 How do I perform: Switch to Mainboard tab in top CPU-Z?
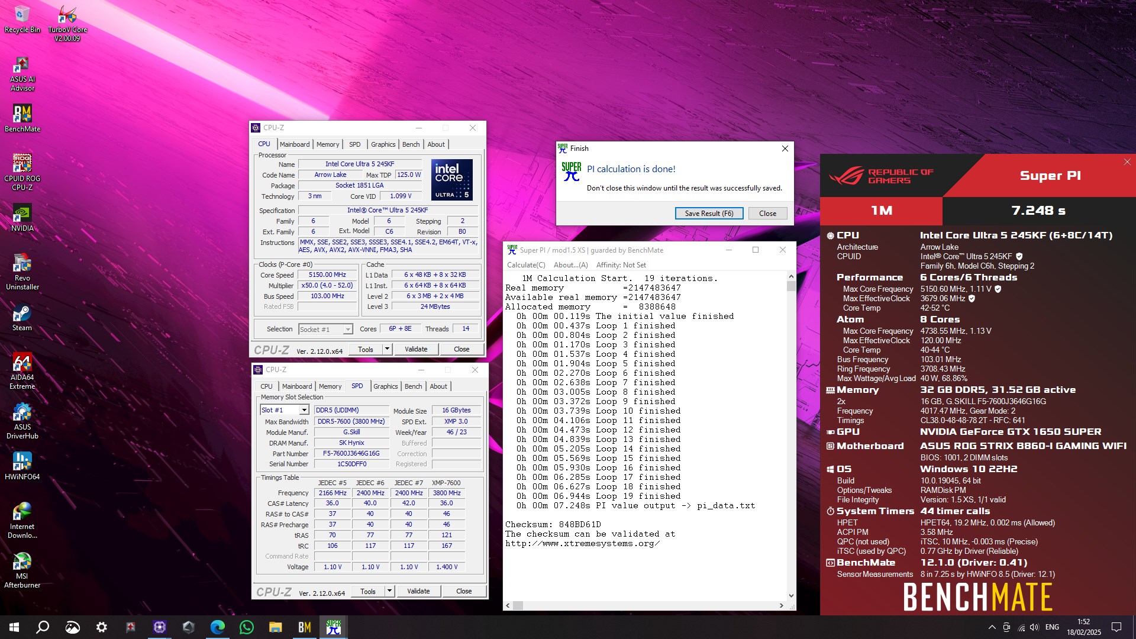click(295, 144)
